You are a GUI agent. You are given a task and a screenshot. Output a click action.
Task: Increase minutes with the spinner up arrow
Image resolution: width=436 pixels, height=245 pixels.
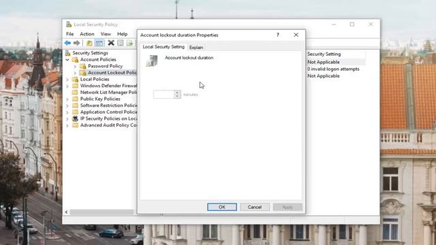(177, 93)
